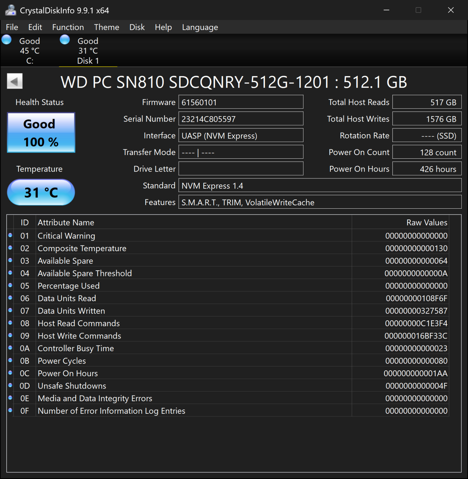The height and width of the screenshot is (479, 468).
Task: Click the Features field with S.M.A.R.T., TRIM
Action: (320, 202)
